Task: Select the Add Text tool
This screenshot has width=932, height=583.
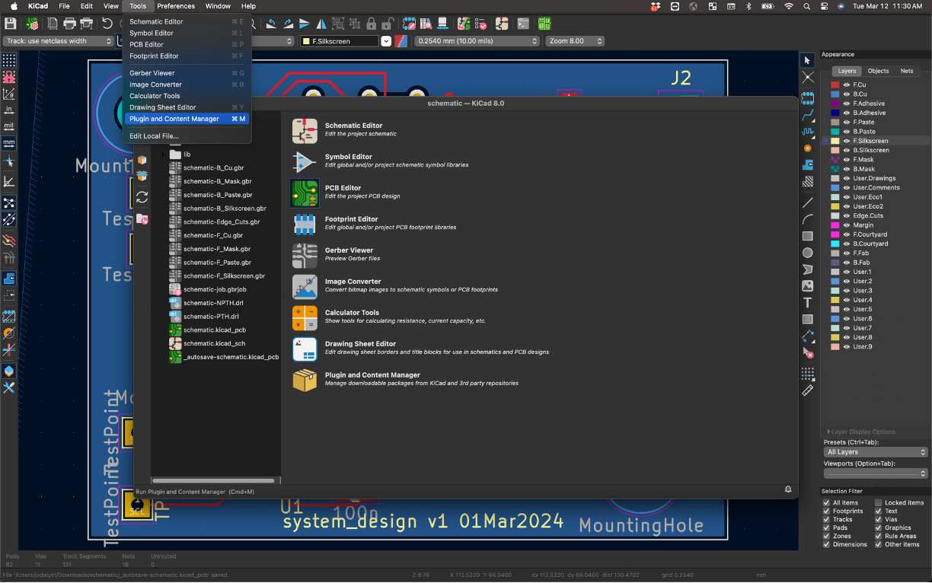Action: [x=808, y=303]
